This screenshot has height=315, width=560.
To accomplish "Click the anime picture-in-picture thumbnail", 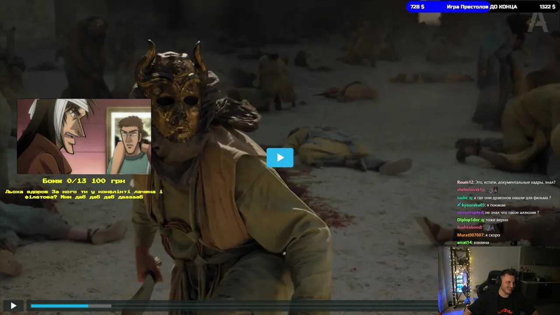I will [84, 136].
